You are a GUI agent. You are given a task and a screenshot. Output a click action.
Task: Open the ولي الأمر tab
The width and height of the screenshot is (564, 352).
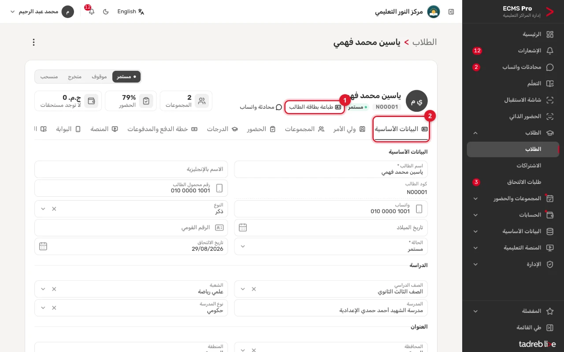click(x=349, y=129)
